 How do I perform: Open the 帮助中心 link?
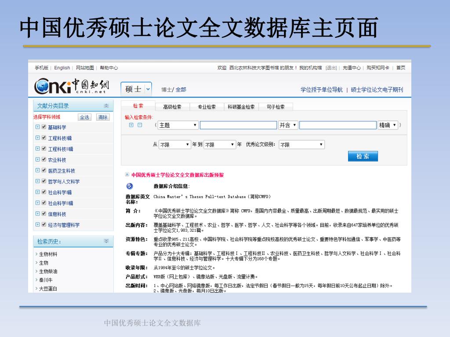click(x=109, y=68)
